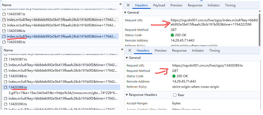Enable the Raw checkbox for Response Headers
263x115 pixels.
175,95
